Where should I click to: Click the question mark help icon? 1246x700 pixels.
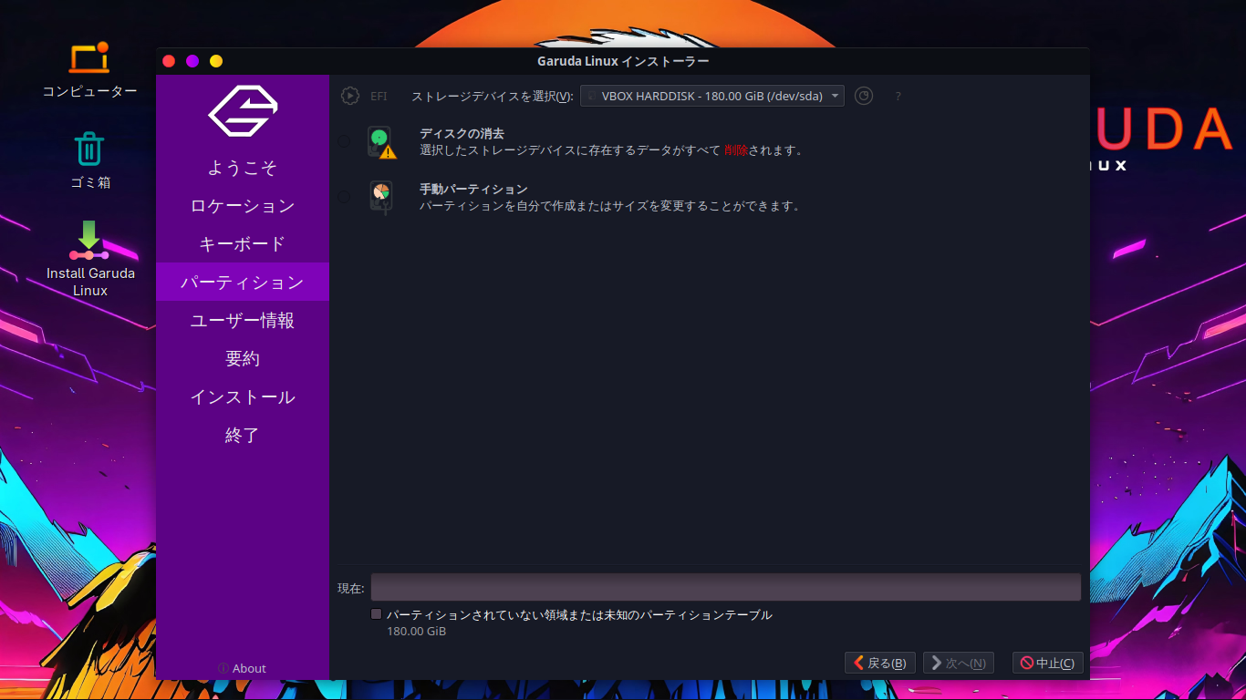(x=898, y=96)
